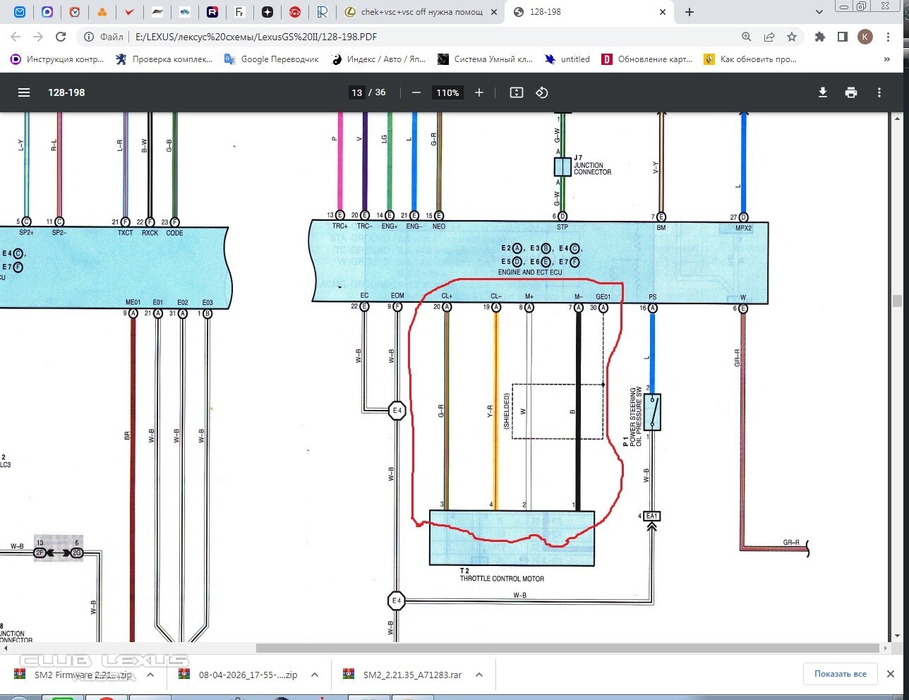The height and width of the screenshot is (700, 909).
Task: Expand the tab search dropdown
Action: point(819,12)
